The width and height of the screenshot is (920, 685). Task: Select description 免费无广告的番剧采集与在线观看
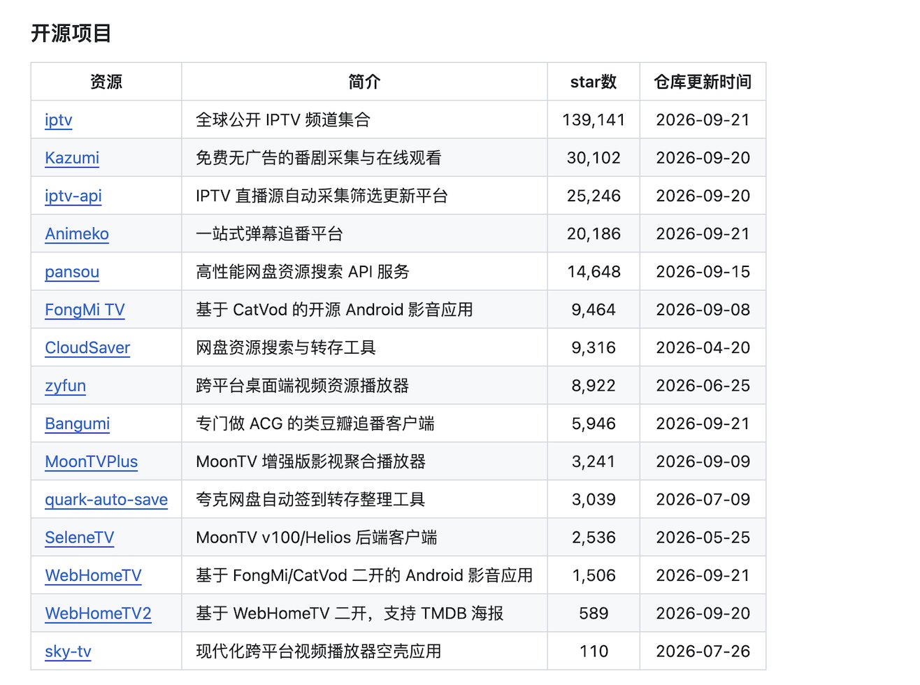tap(319, 158)
